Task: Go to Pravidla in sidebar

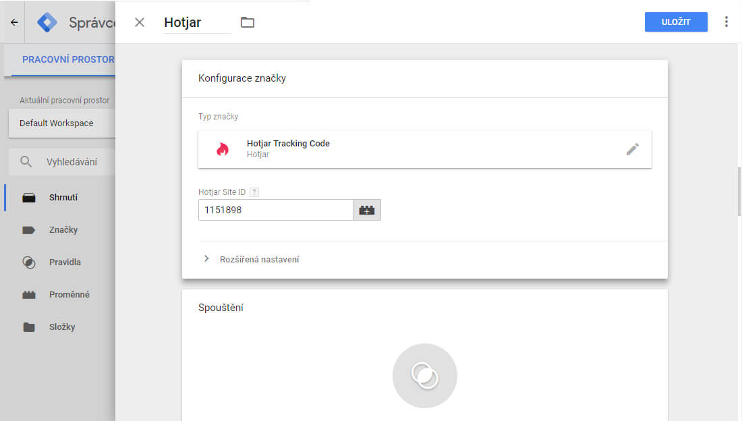Action: [x=65, y=262]
